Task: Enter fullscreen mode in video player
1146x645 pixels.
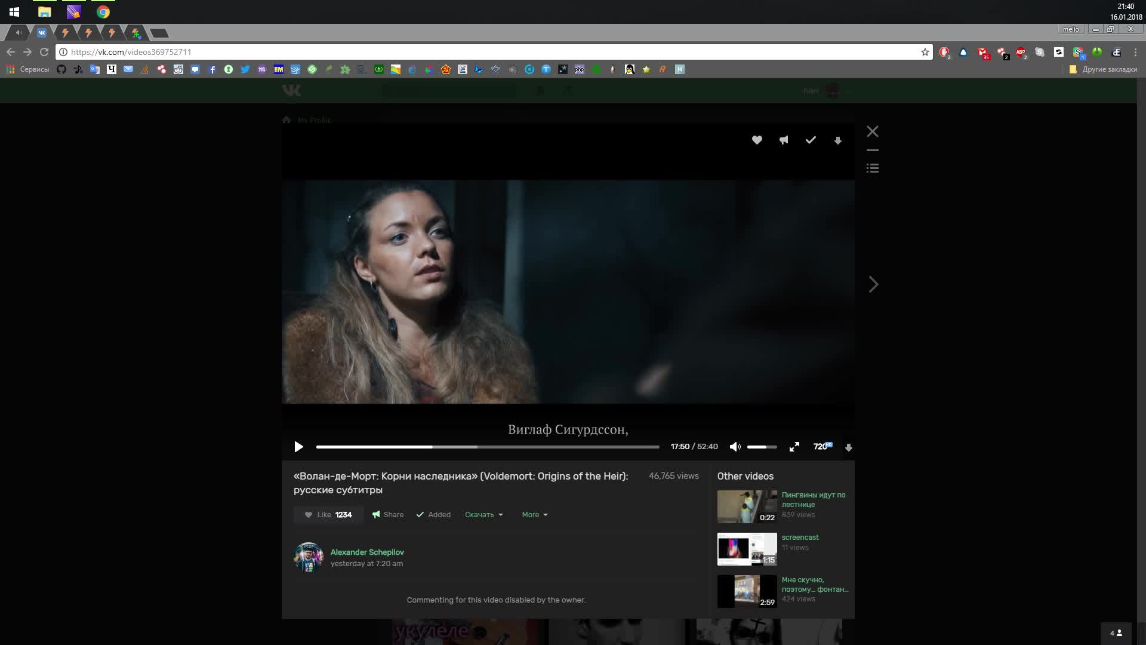Action: pyautogui.click(x=794, y=447)
